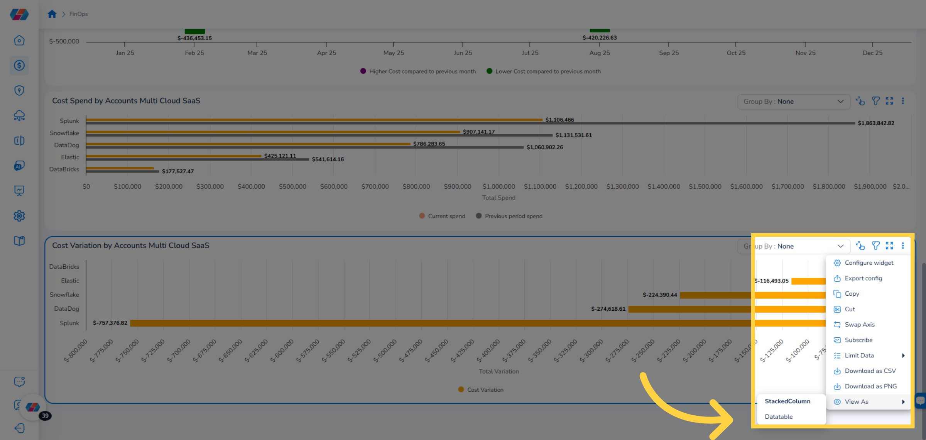Click the logout icon in sidebar
926x440 pixels.
19,428
